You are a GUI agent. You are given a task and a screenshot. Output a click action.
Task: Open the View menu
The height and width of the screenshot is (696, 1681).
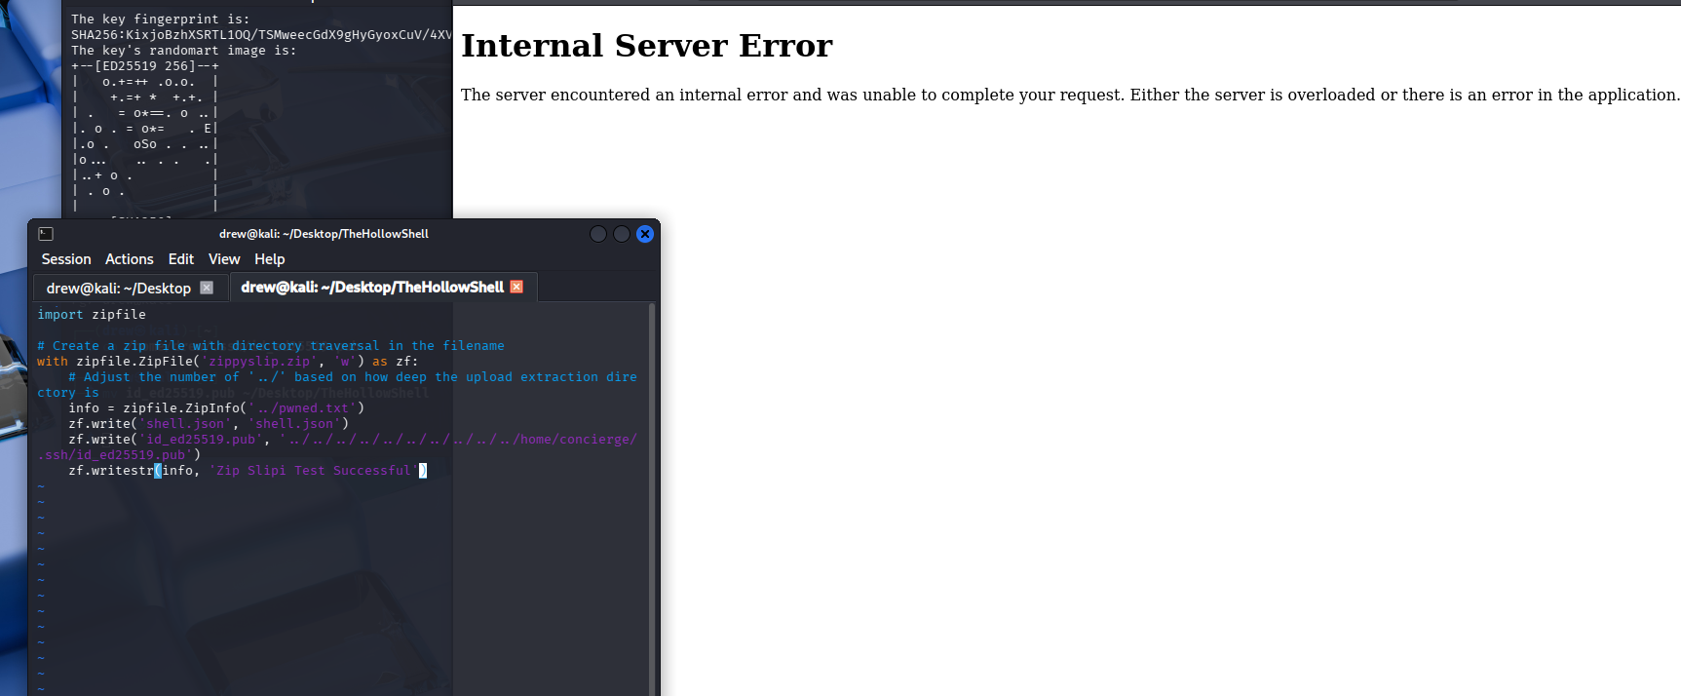(224, 259)
